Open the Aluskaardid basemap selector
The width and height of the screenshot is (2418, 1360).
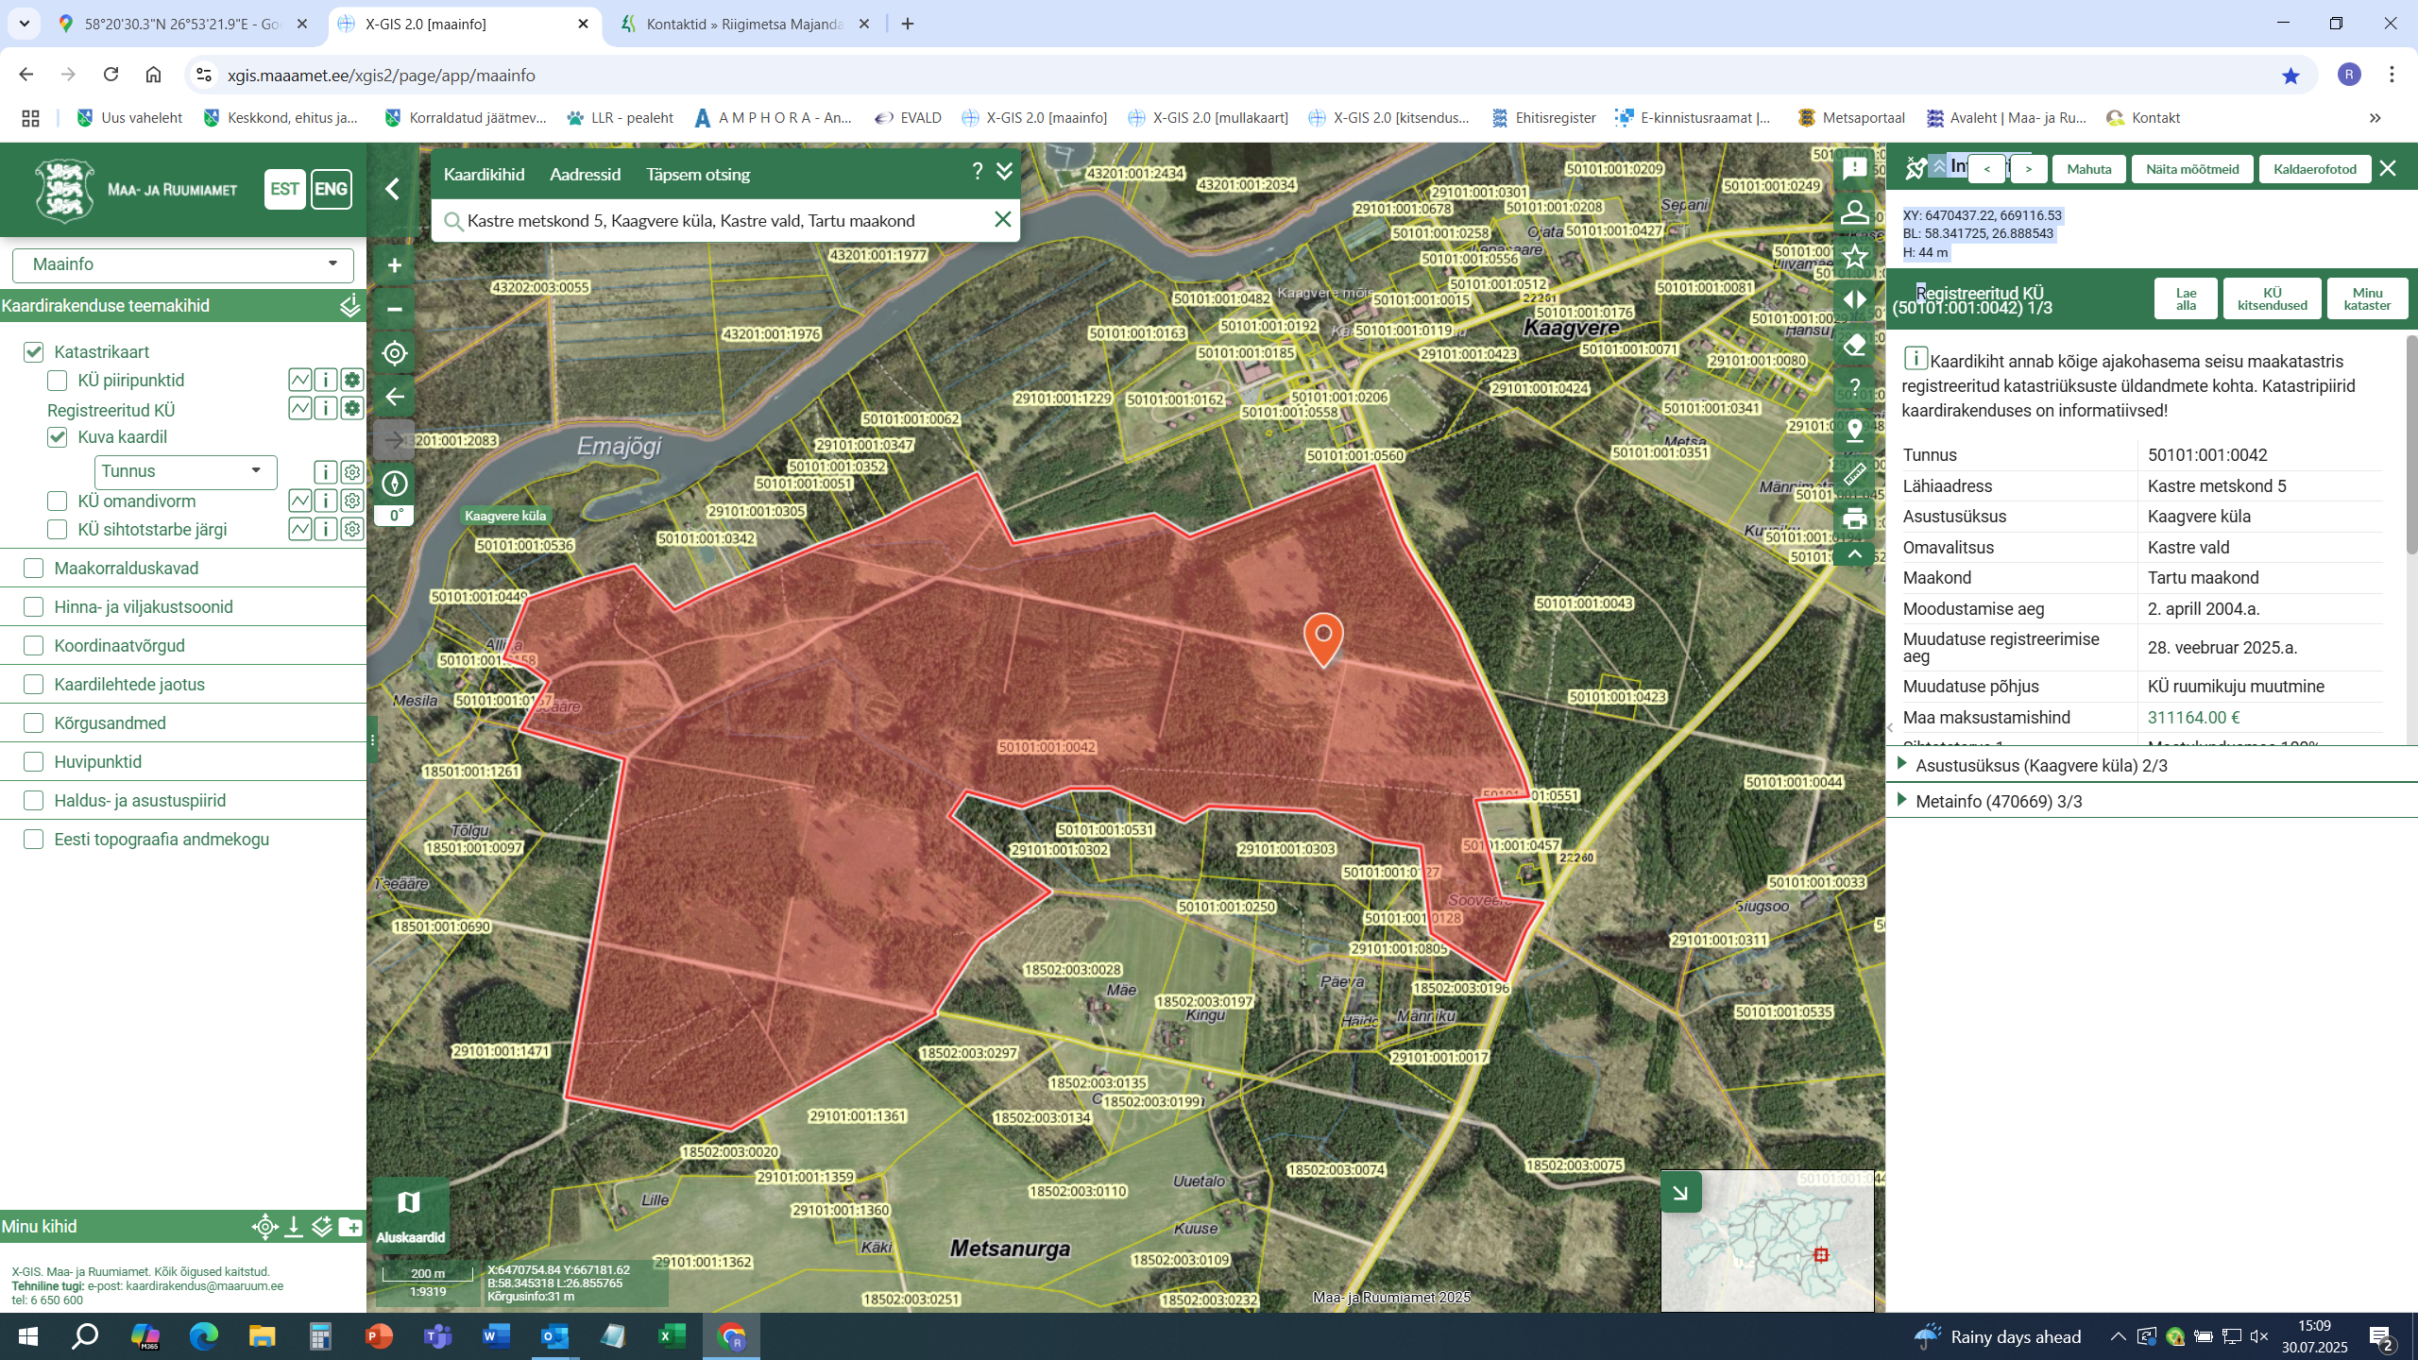pyautogui.click(x=410, y=1215)
